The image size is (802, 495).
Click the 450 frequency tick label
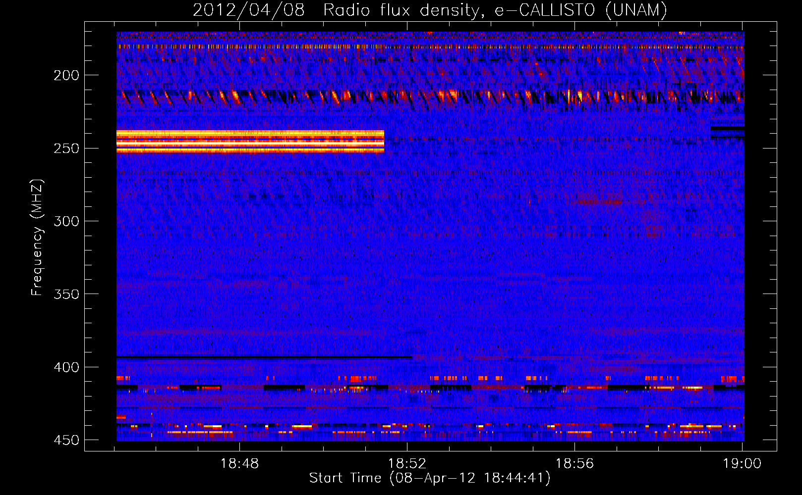click(66, 440)
